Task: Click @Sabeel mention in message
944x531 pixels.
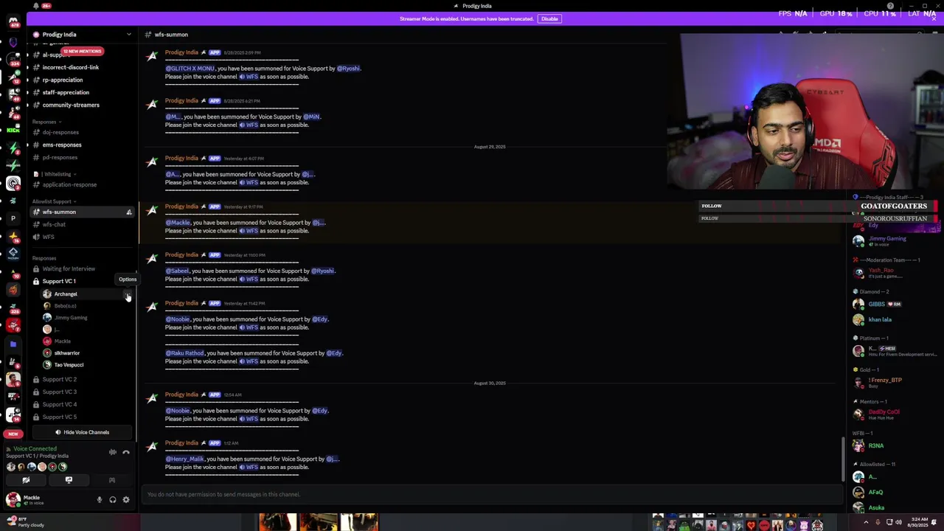Action: (x=177, y=271)
